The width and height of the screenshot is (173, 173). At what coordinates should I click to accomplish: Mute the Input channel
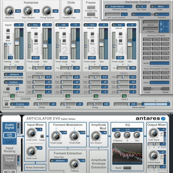pyautogui.click(x=8, y=37)
